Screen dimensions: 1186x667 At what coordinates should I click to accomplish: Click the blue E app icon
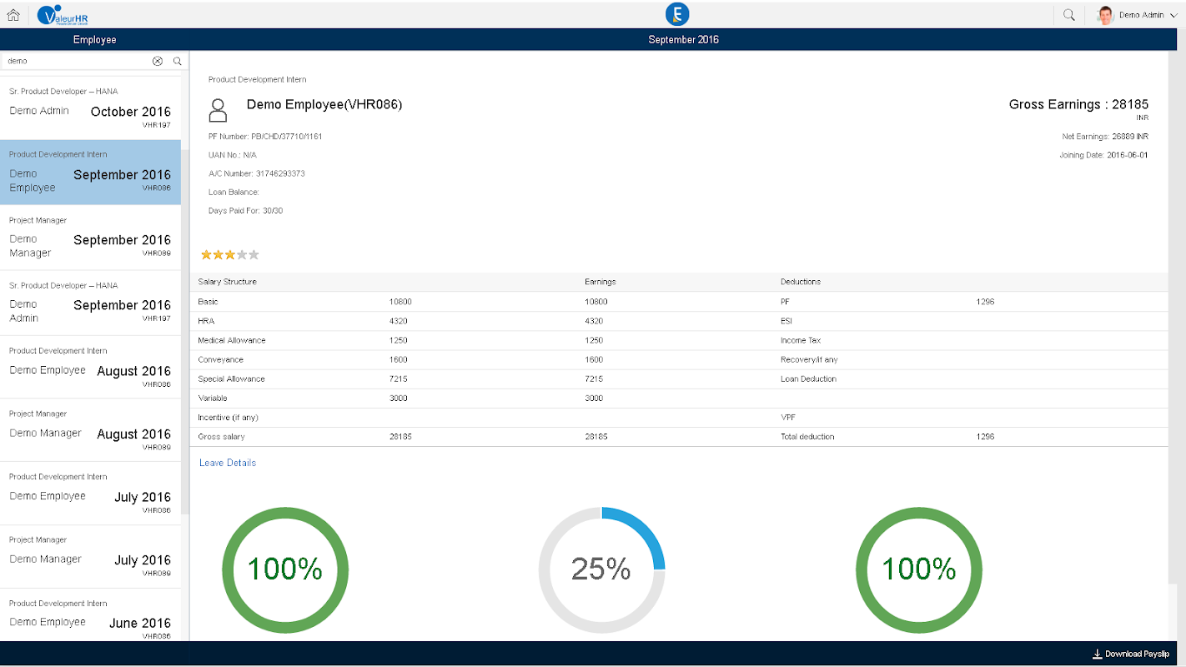677,14
